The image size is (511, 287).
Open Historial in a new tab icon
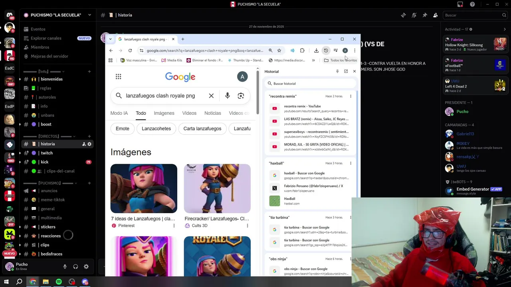[x=346, y=71]
